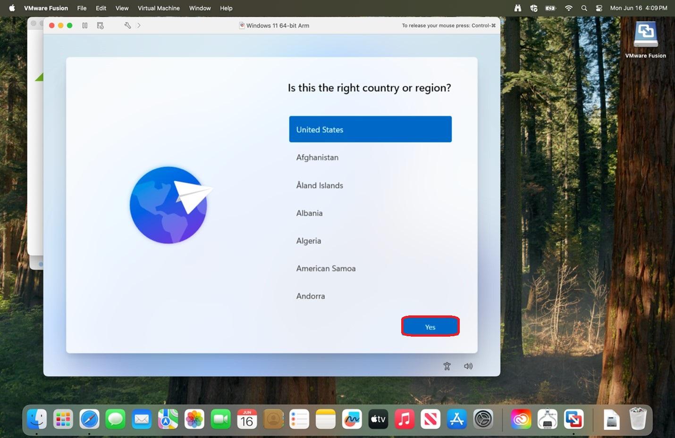This screenshot has width=675, height=438.
Task: Open the Apple menu
Action: [12, 8]
